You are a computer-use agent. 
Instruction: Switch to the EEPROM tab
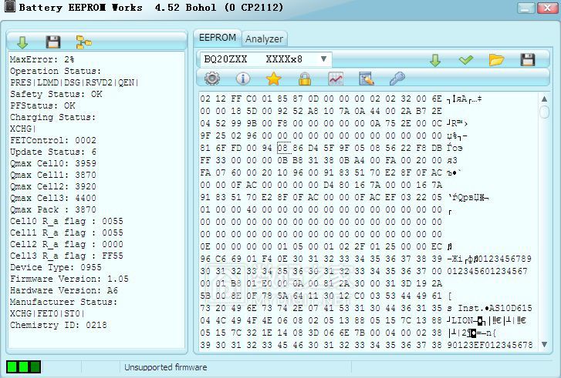point(218,38)
